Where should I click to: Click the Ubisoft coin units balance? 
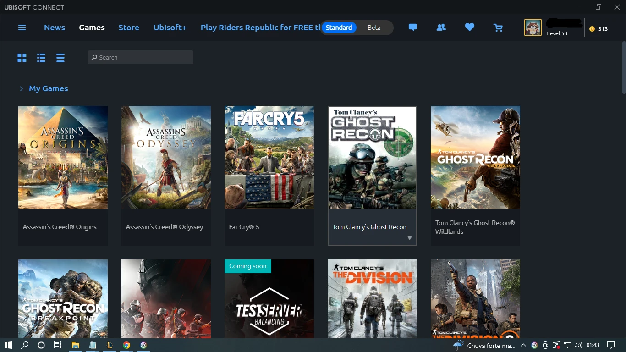(x=599, y=28)
